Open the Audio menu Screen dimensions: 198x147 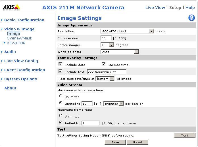tap(10, 52)
